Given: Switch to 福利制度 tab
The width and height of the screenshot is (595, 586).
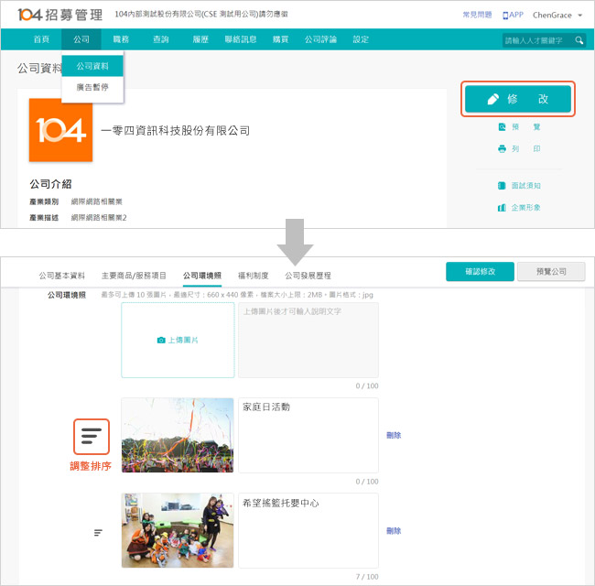Looking at the screenshot, I should (x=253, y=276).
